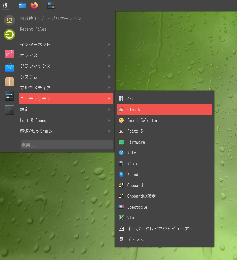This screenshot has width=237, height=260.
Task: Open the terminal sidebar icon
Action: 9,110
